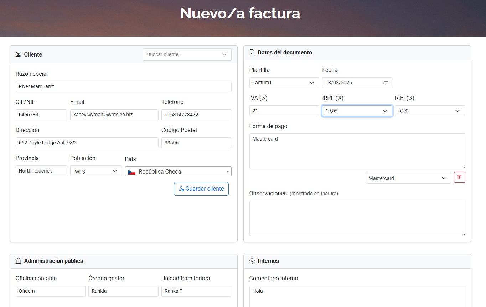The image size is (486, 307).
Task: Focus the Email input field
Action: click(114, 115)
